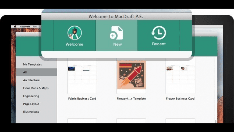This screenshot has height=132, width=234.
Task: Choose Floor Plans & Maps category
Action: [x=36, y=88]
